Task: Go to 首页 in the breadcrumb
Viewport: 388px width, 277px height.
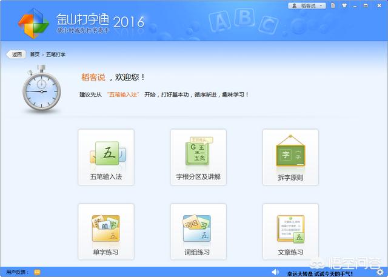Action: click(35, 54)
